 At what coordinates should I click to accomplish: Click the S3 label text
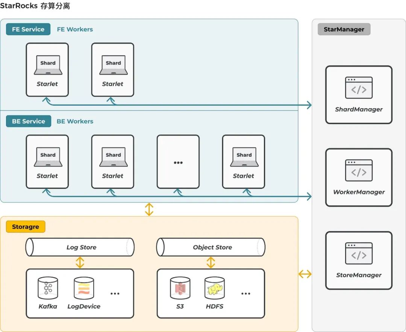coord(180,306)
